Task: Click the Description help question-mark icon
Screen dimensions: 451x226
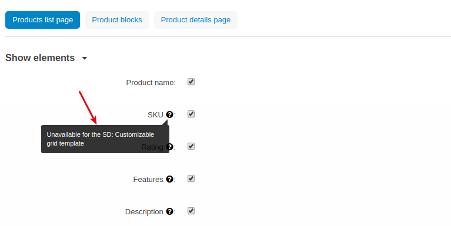Action: coord(170,211)
